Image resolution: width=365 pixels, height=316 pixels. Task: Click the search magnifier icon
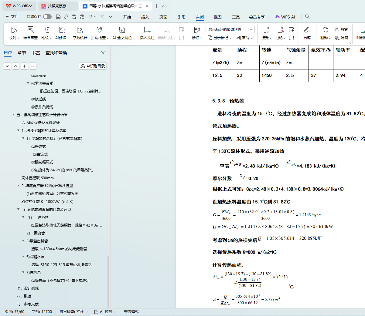point(307,17)
